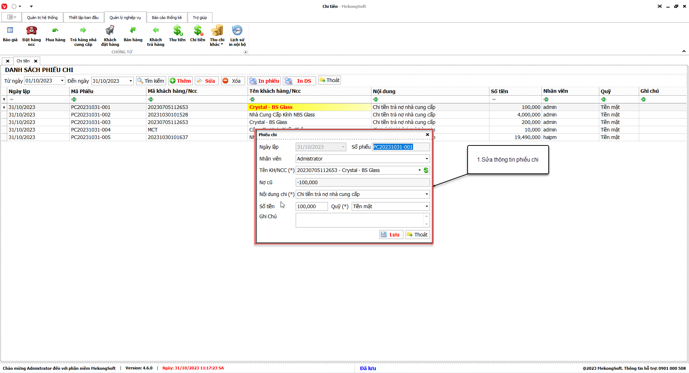Open the Nhân viên dropdown in dialog
This screenshot has height=373, width=689.
tap(427, 159)
